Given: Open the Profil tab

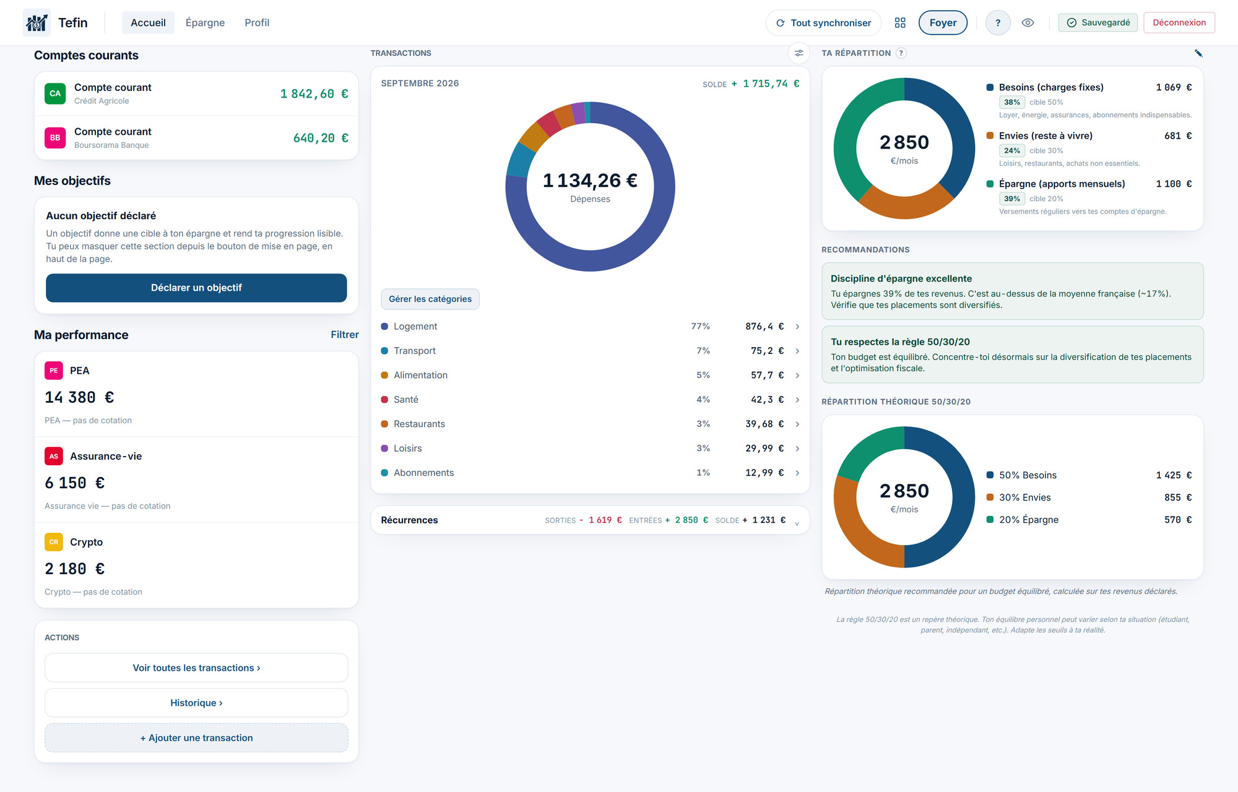Looking at the screenshot, I should (x=257, y=23).
